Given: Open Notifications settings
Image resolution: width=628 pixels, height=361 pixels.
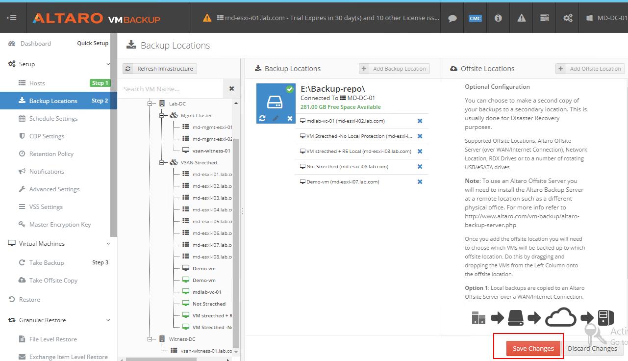Looking at the screenshot, I should point(47,172).
